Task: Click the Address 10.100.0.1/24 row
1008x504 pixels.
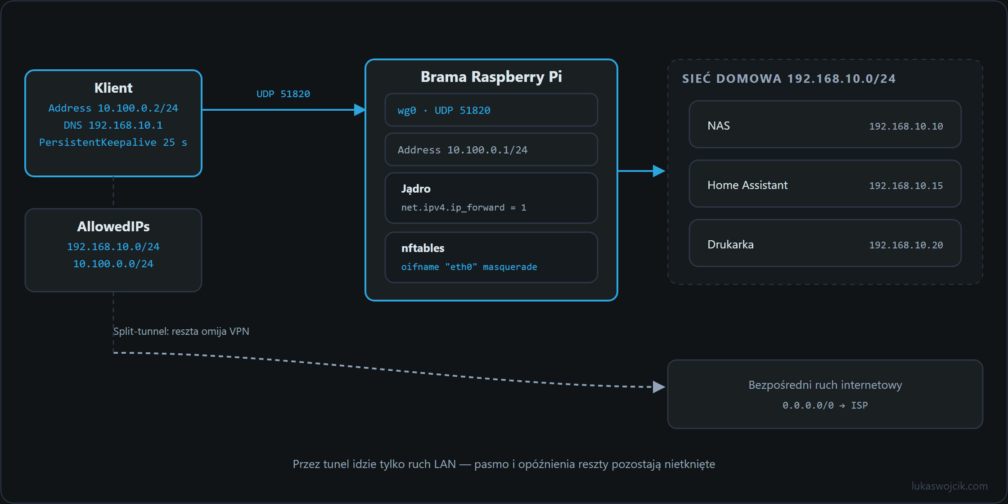Action: click(491, 149)
